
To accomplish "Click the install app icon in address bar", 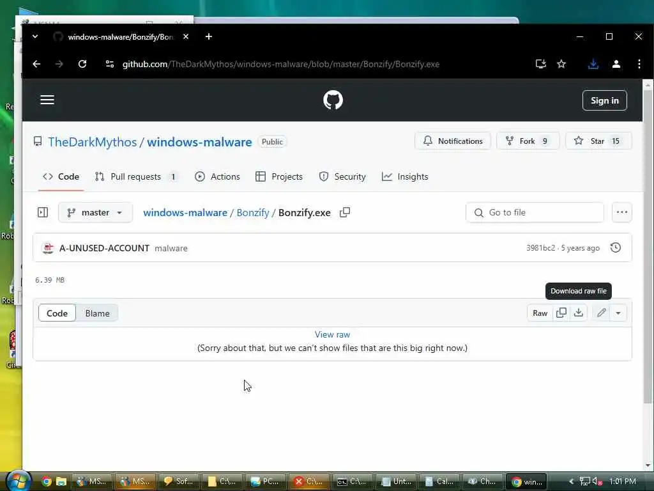I will [x=540, y=64].
